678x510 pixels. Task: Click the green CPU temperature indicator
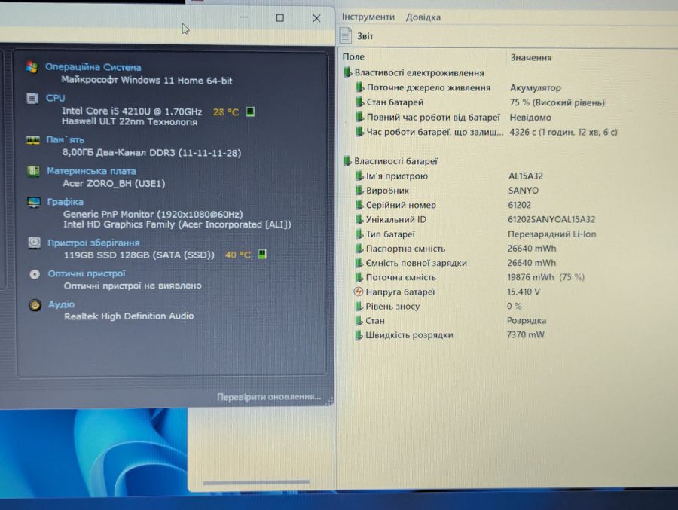tap(250, 111)
